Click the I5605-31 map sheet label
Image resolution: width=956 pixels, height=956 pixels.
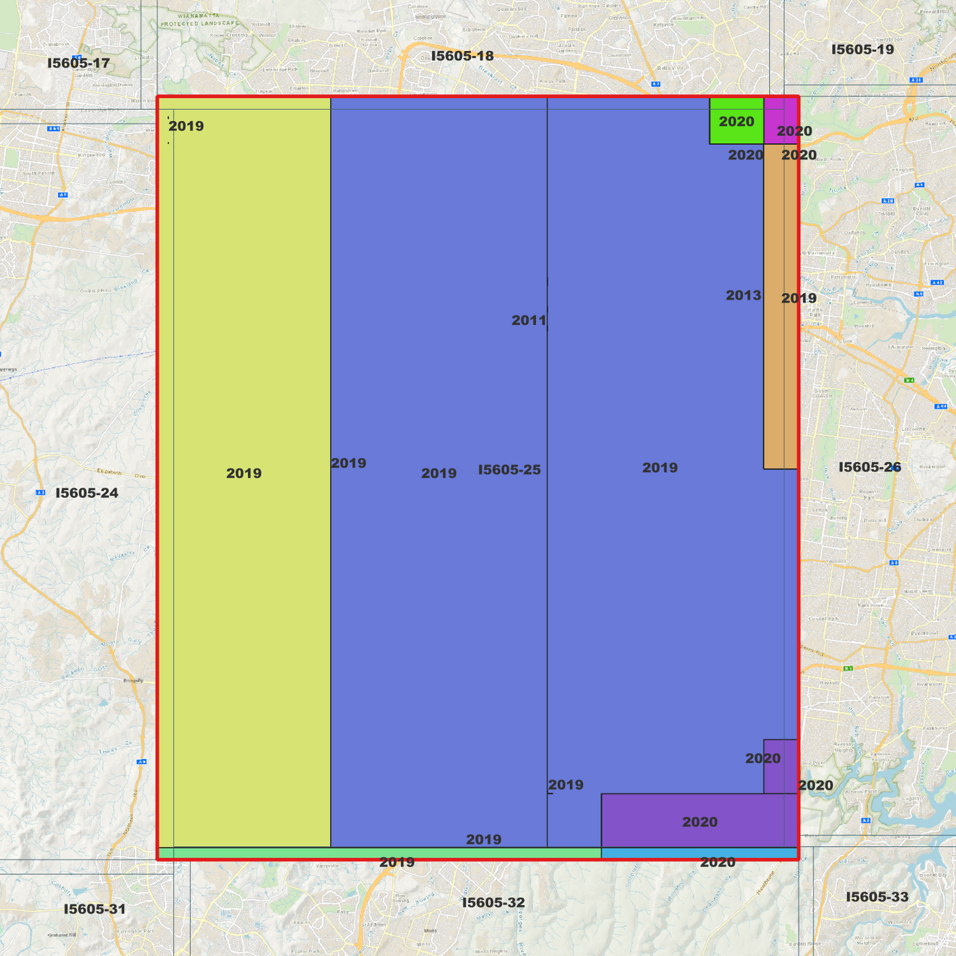[x=95, y=909]
